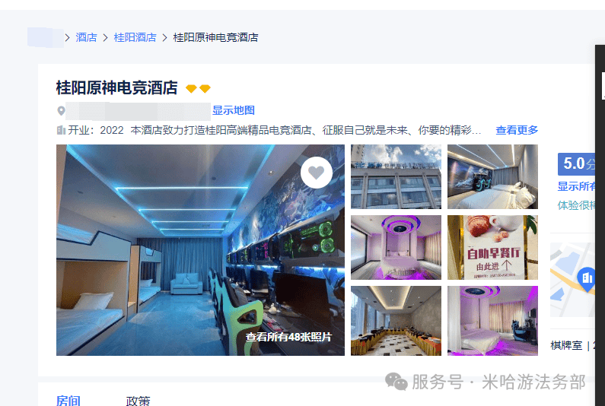This screenshot has width=605, height=406.
Task: Open 显示地图 link
Action: tap(234, 110)
